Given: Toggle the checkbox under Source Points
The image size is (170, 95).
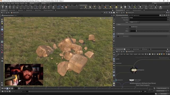Looking at the screenshot, I should [x=118, y=36].
